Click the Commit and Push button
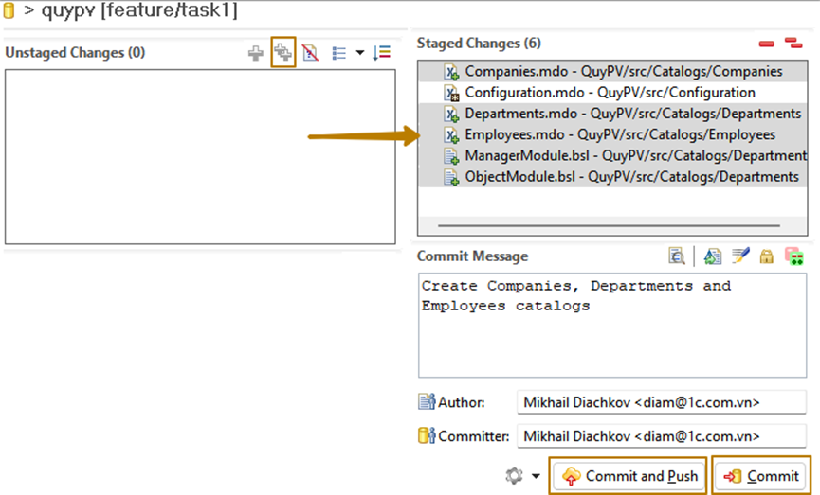This screenshot has width=820, height=495. 629,476
